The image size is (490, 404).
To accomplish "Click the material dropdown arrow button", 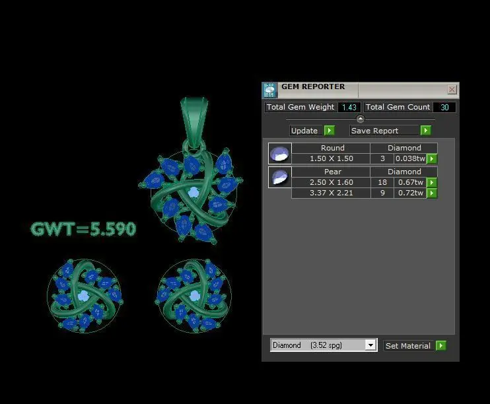I will click(x=370, y=345).
